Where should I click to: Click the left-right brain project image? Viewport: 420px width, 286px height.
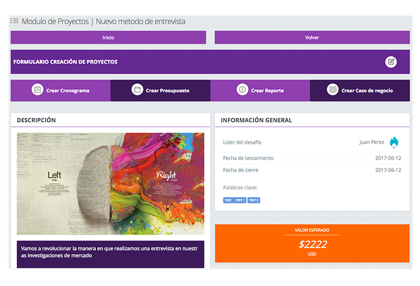[x=110, y=184]
